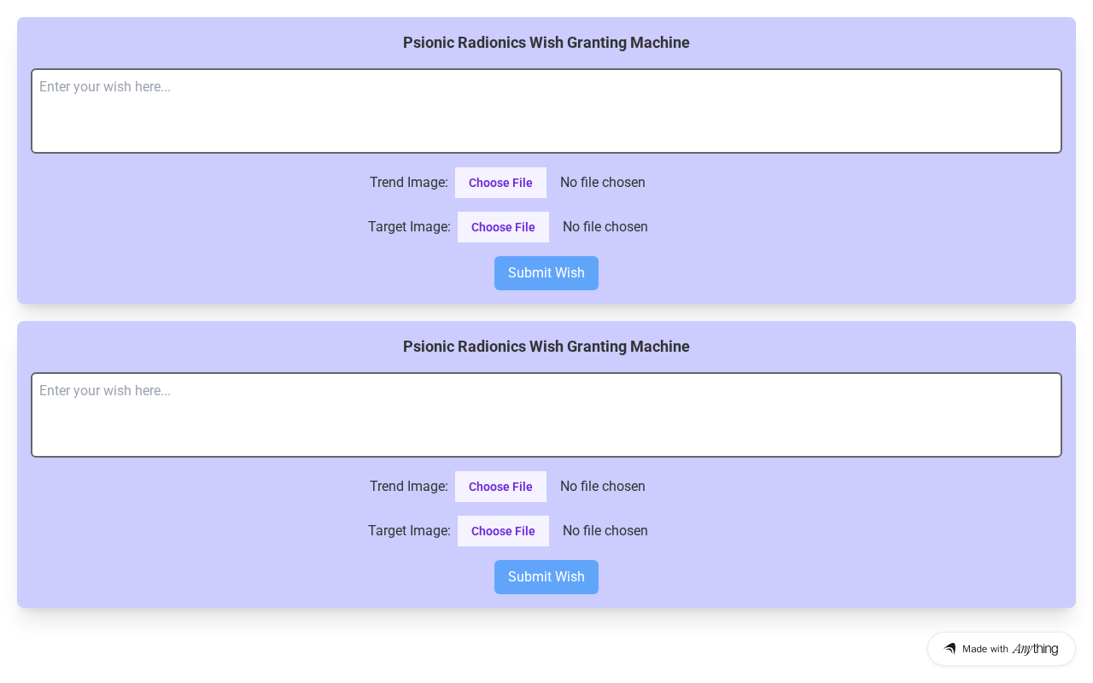1093x683 pixels.
Task: Click "No file chosen" beside upper Trend Image
Action: pyautogui.click(x=602, y=183)
